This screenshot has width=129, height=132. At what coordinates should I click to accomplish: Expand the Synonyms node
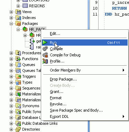[x=11, y=106]
